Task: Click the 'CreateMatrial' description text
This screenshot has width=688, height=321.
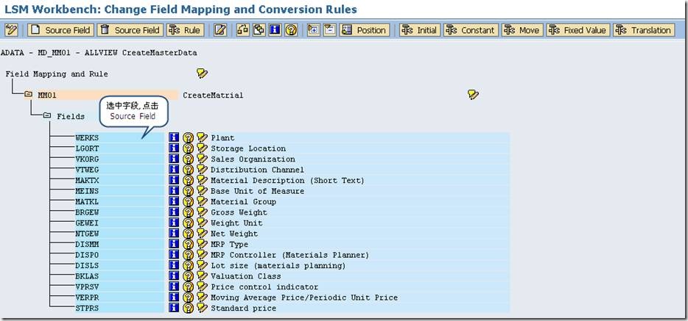Action: click(x=213, y=95)
